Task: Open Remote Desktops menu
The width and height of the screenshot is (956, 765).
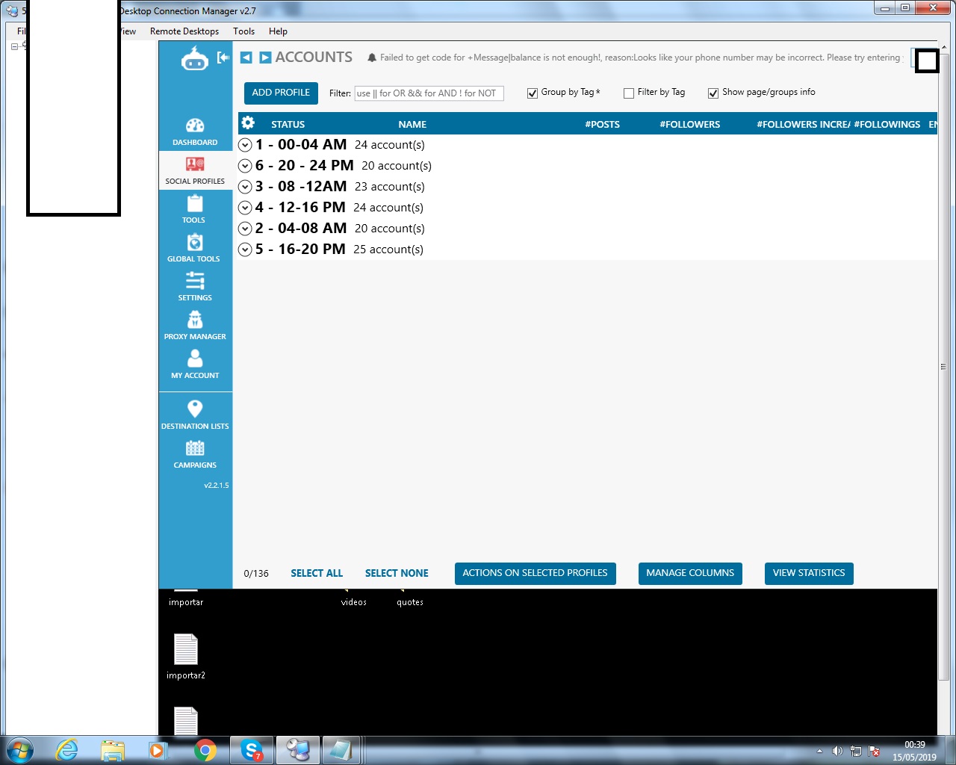Action: click(184, 31)
